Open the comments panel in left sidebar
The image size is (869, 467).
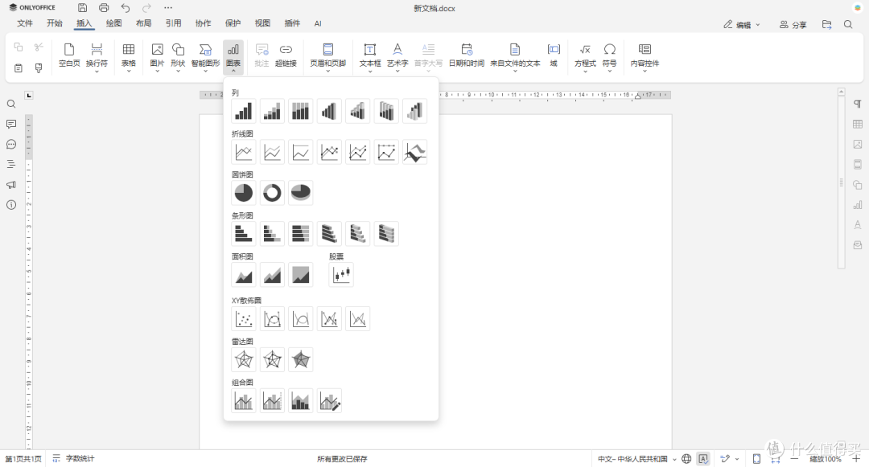tap(11, 124)
